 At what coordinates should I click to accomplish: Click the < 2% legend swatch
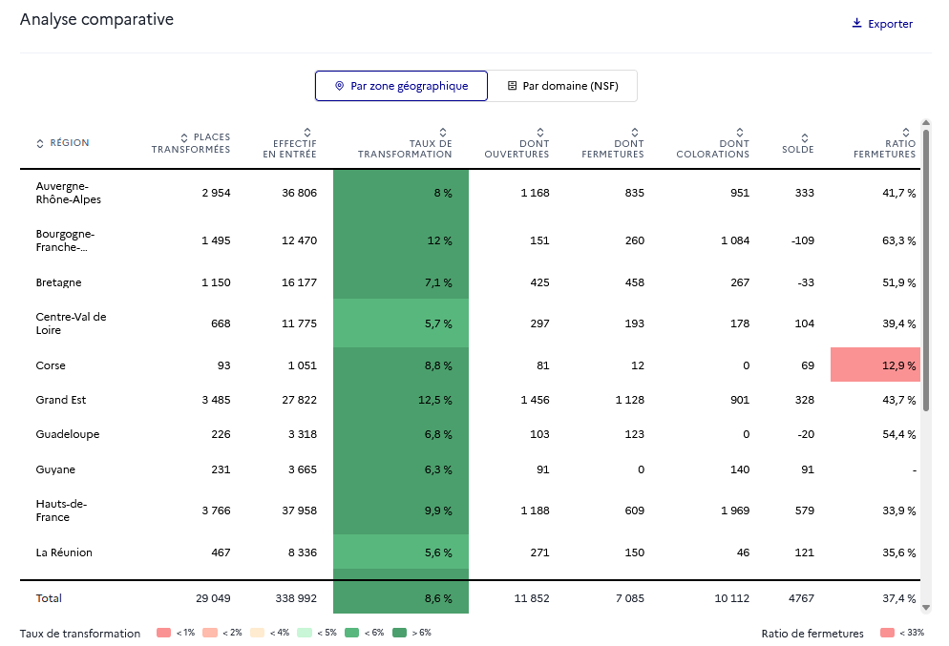coord(210,633)
